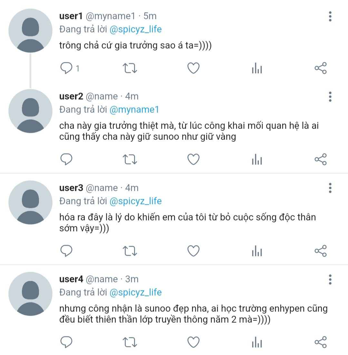View analytics for user2's tweet
Screen dimensions: 348x355
coord(257,159)
